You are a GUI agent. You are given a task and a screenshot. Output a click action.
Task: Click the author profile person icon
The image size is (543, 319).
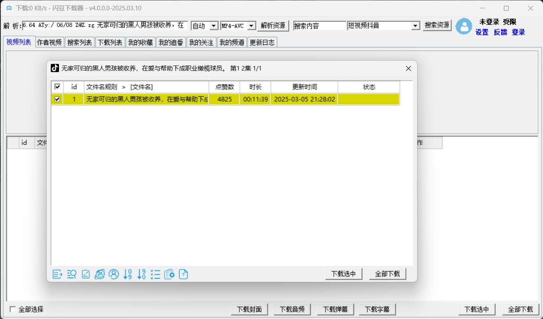114,274
